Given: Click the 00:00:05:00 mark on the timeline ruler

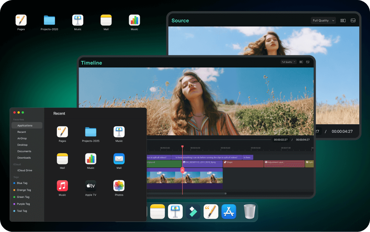Looking at the screenshot, I should click(x=225, y=148).
